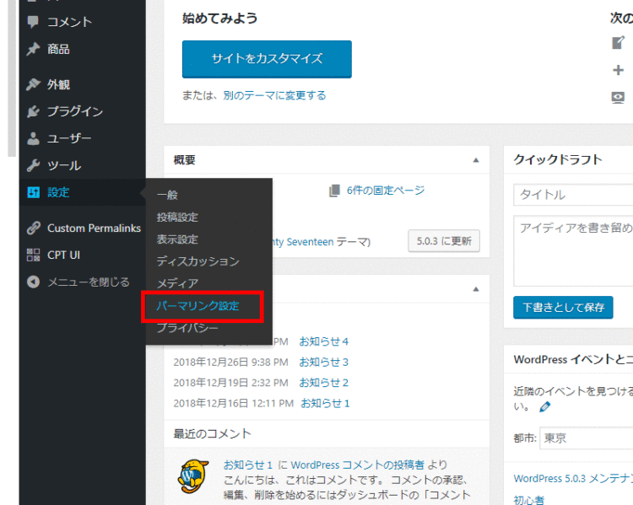Click the Custom Permalinks chain icon

coord(33,228)
